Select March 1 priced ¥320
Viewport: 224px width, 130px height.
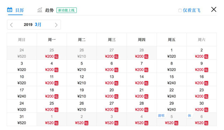(x=171, y=53)
